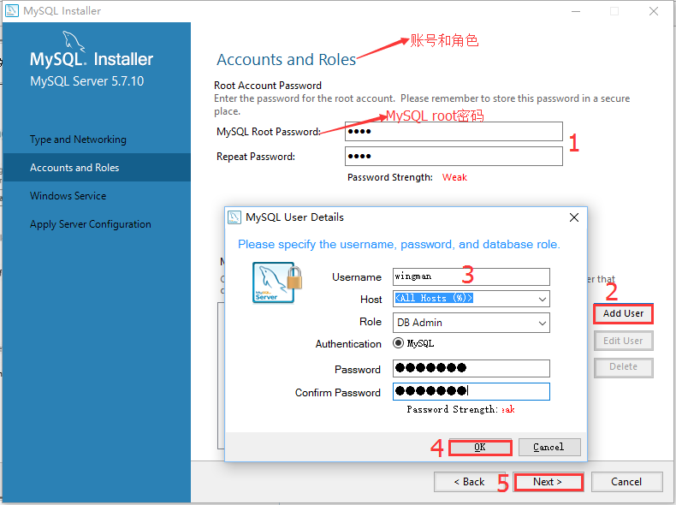Go to Type and Networking step
This screenshot has width=676, height=505.
pyautogui.click(x=78, y=140)
